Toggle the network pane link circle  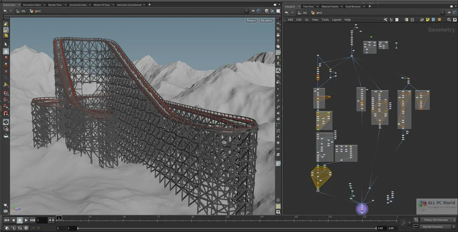(454, 12)
